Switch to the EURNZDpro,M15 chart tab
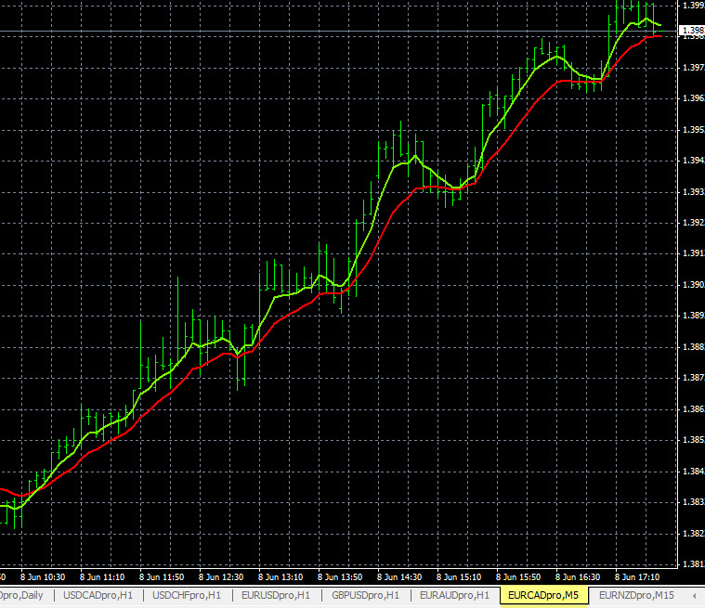Viewport: 705px width, 608px height. (x=636, y=595)
